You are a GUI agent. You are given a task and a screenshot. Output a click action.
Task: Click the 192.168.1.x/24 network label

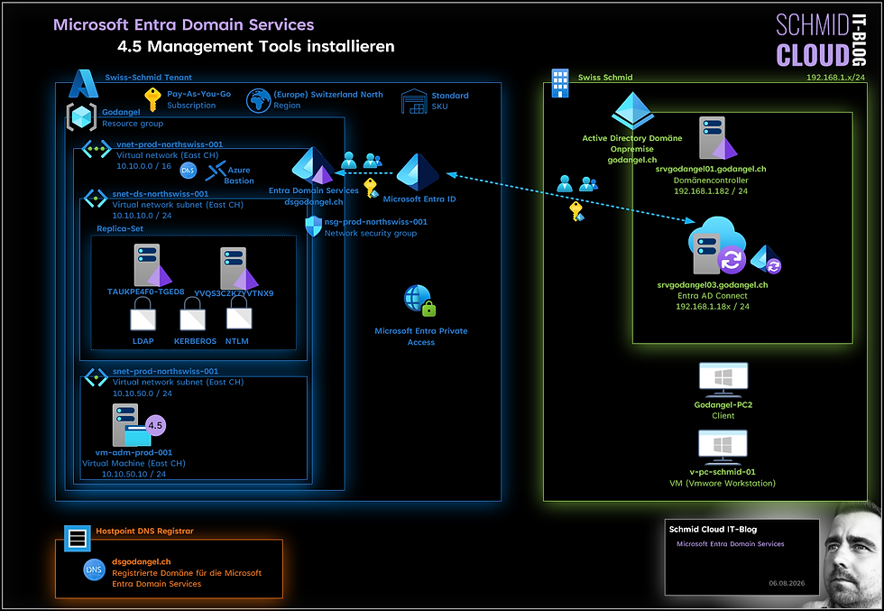click(x=837, y=78)
